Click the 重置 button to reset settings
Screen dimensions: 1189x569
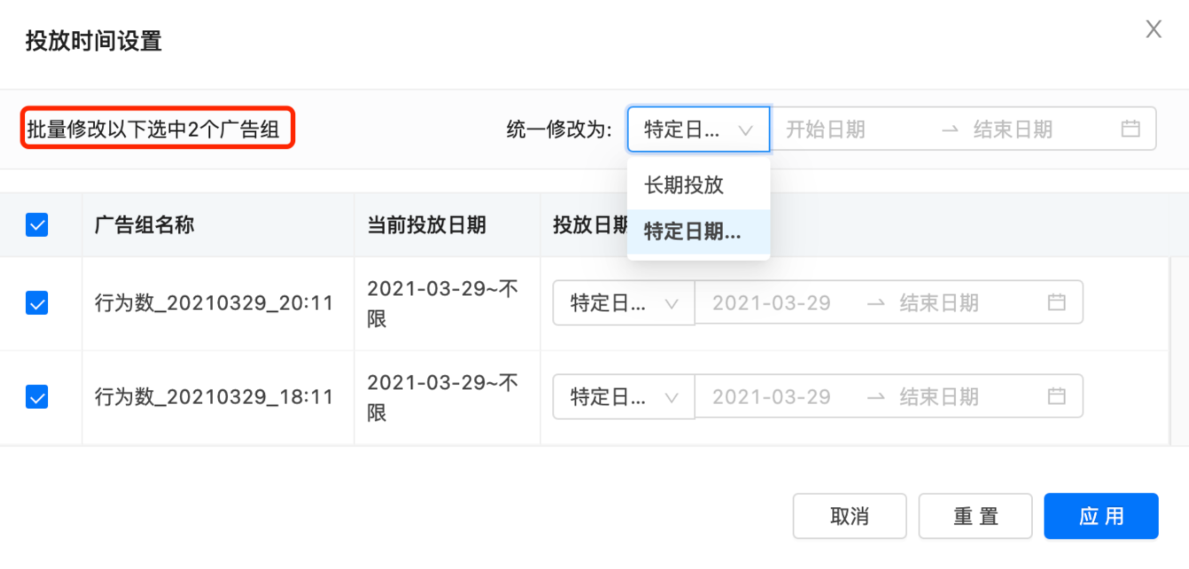point(975,516)
